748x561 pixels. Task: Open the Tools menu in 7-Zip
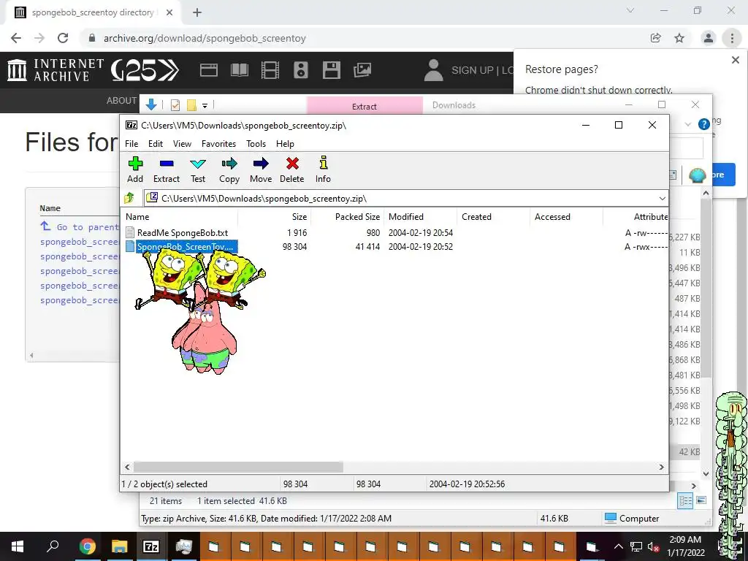point(256,144)
